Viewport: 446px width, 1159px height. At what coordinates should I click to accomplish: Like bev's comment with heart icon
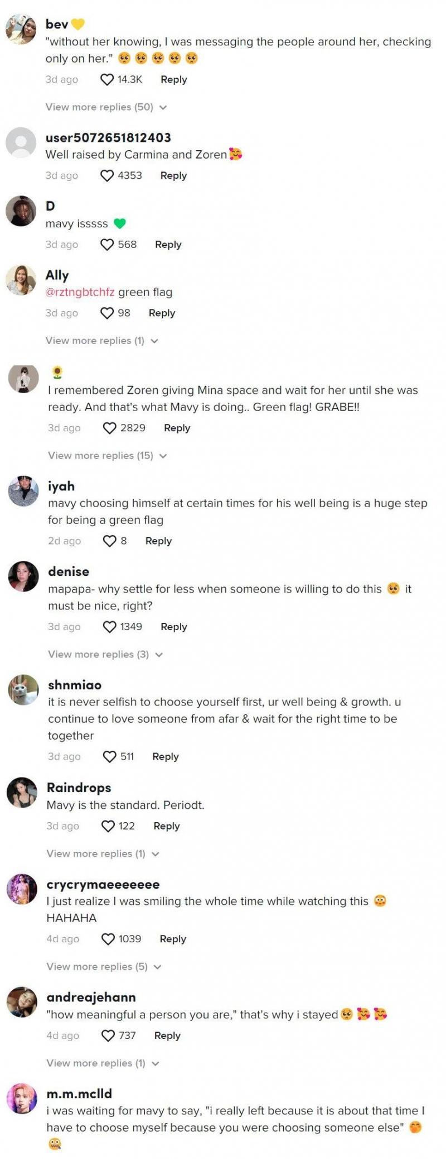[107, 79]
